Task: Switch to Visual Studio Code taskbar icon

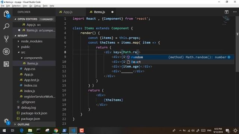Action: coord(73,131)
